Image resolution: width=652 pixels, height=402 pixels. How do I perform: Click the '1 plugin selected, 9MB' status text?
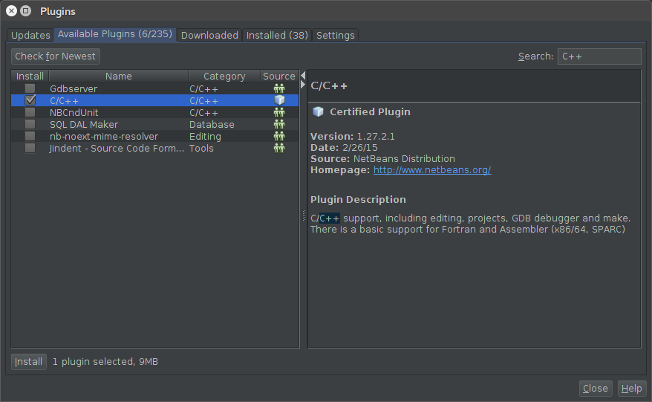[105, 362]
